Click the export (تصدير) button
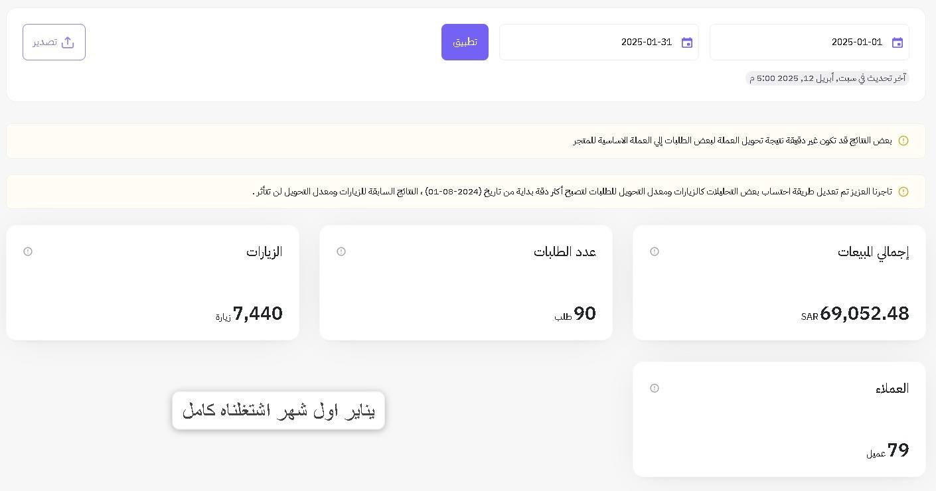This screenshot has width=936, height=491. point(54,42)
